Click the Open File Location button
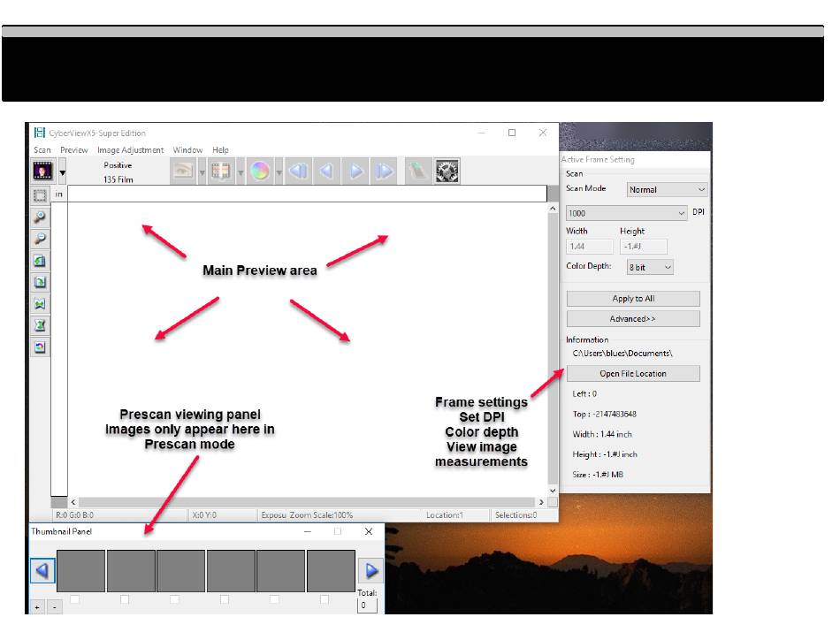 633,374
